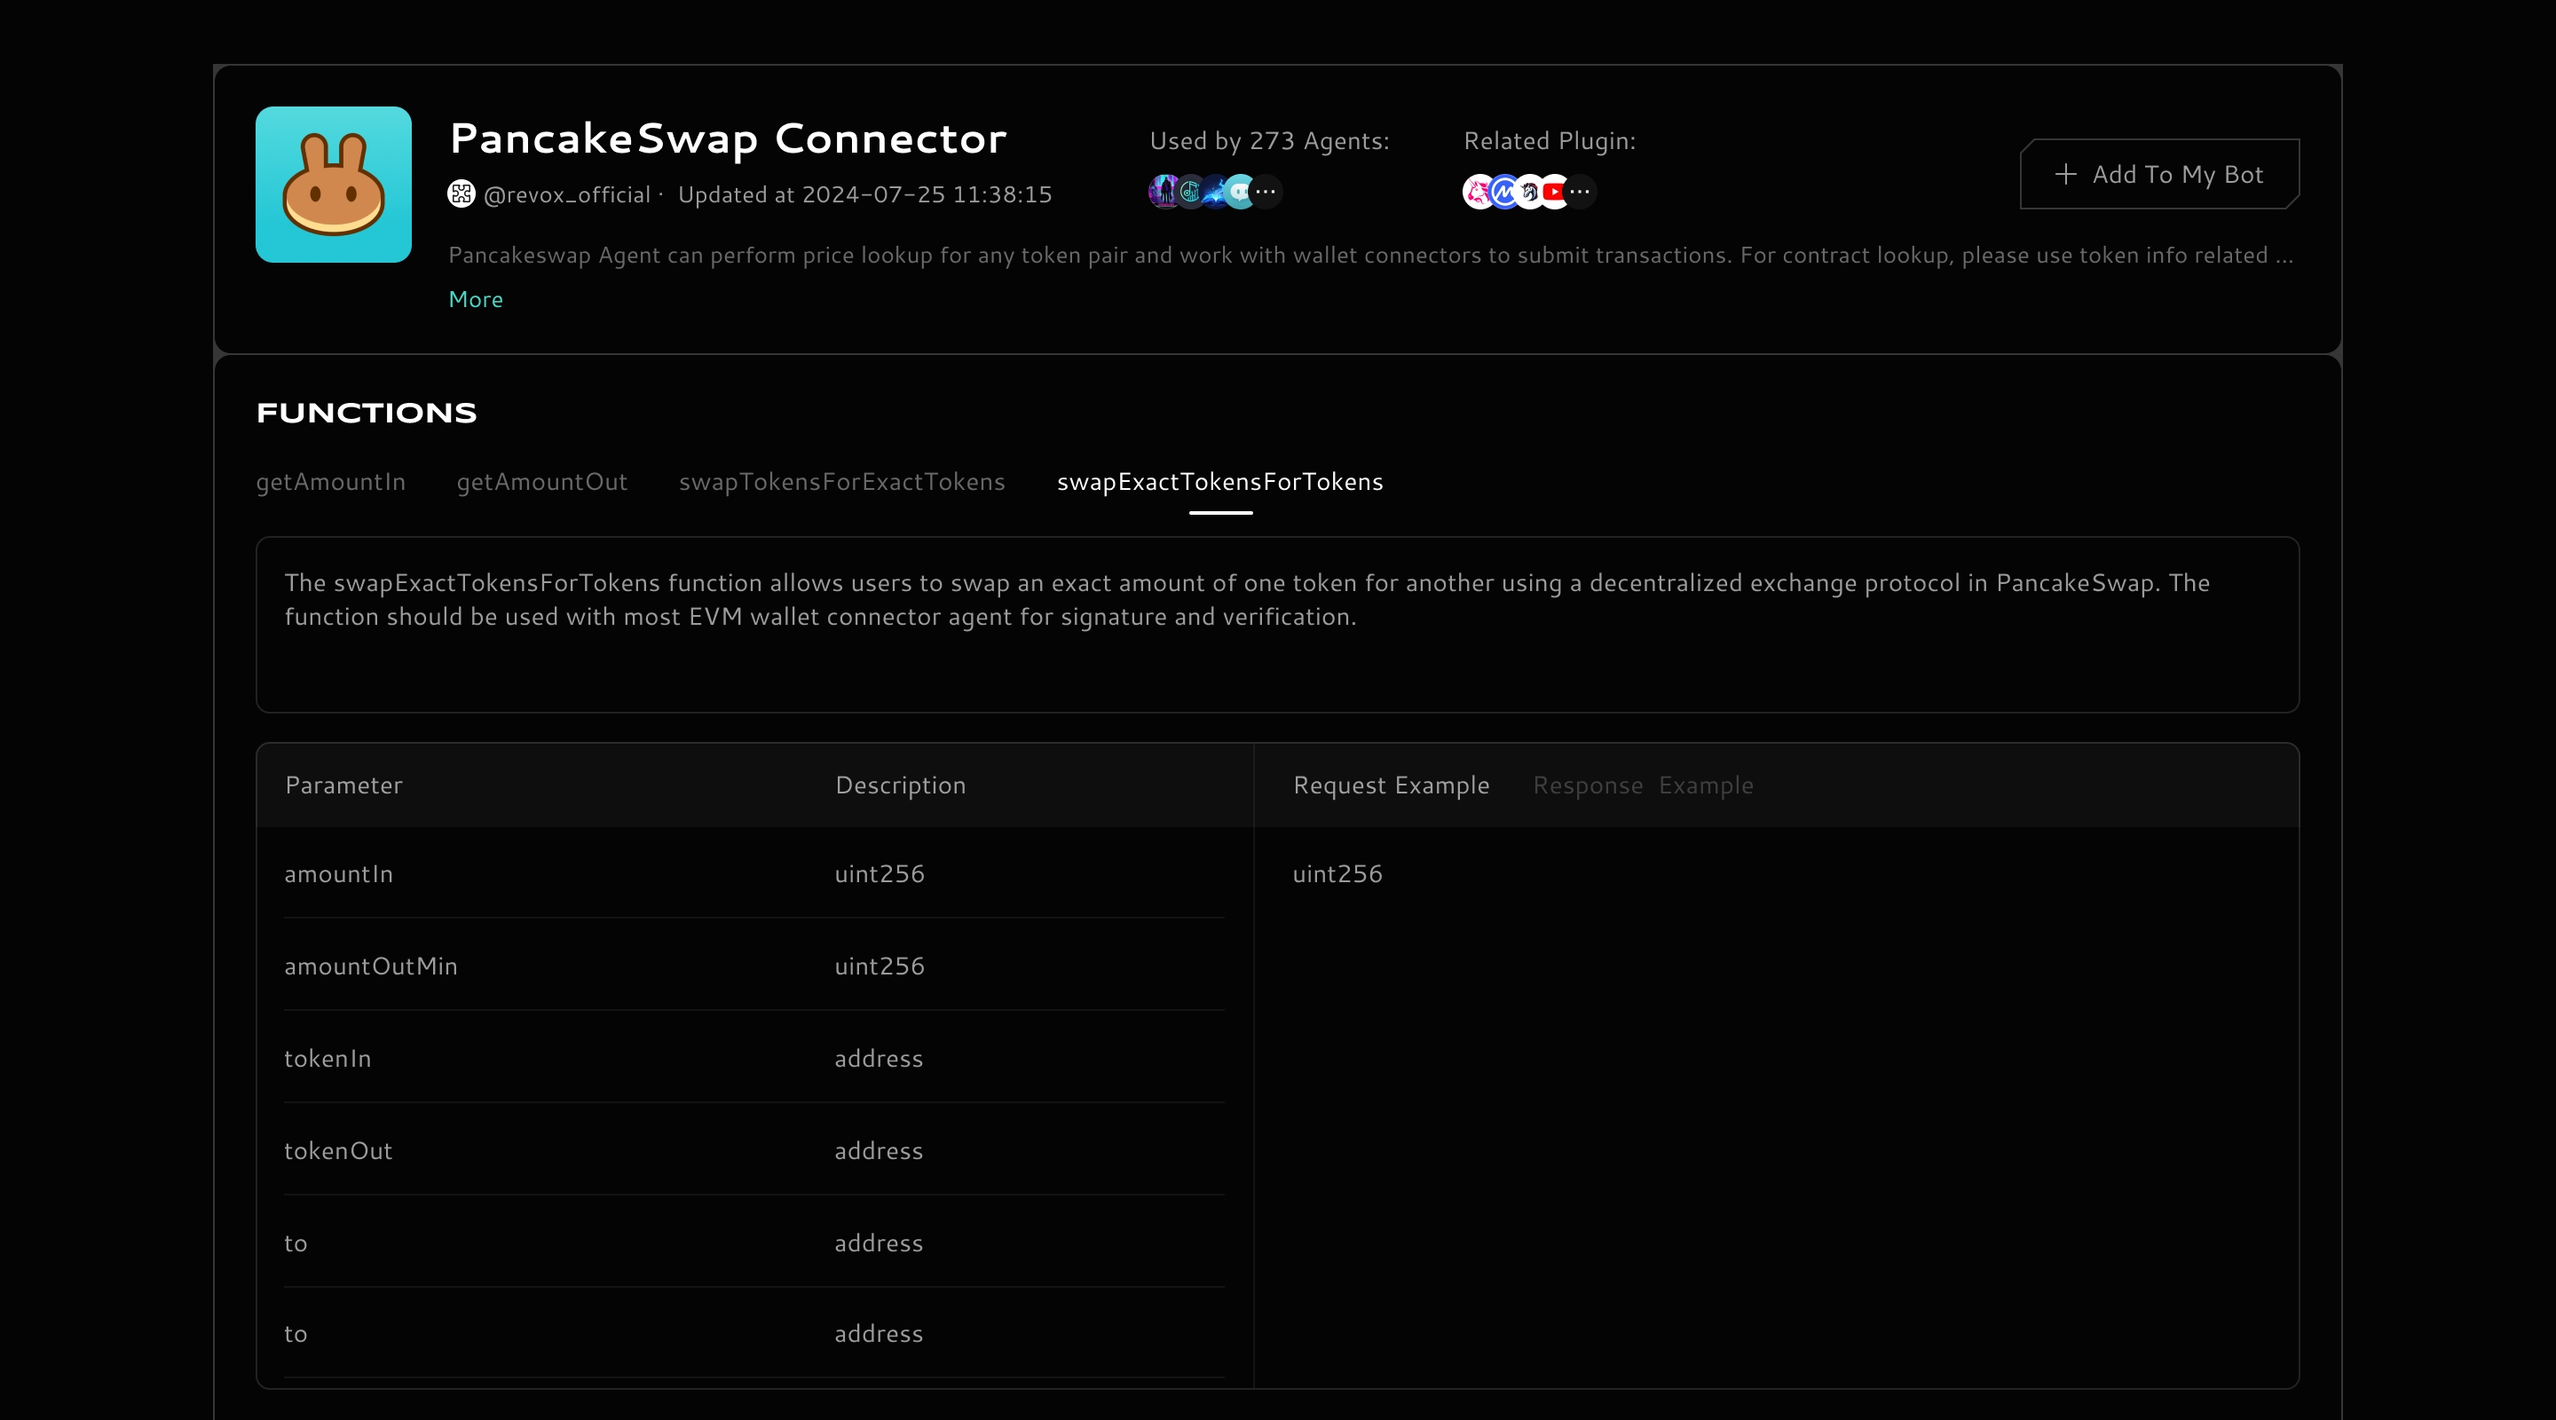2556x1420 pixels.
Task: Expand description with the More link
Action: click(476, 300)
